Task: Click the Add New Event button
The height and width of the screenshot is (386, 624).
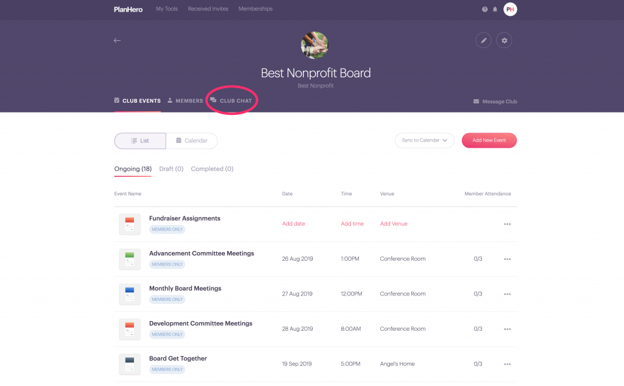Action: pyautogui.click(x=489, y=140)
